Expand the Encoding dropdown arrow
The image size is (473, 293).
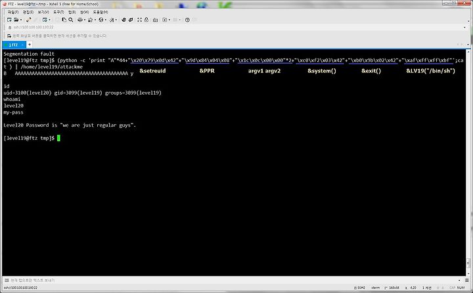pos(106,20)
